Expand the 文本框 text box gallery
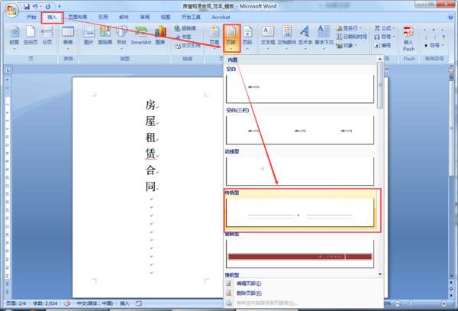Image resolution: width=458 pixels, height=311 pixels. point(268,38)
